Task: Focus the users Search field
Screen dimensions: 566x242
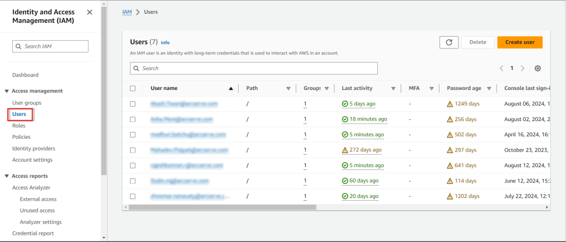Action: [x=254, y=68]
